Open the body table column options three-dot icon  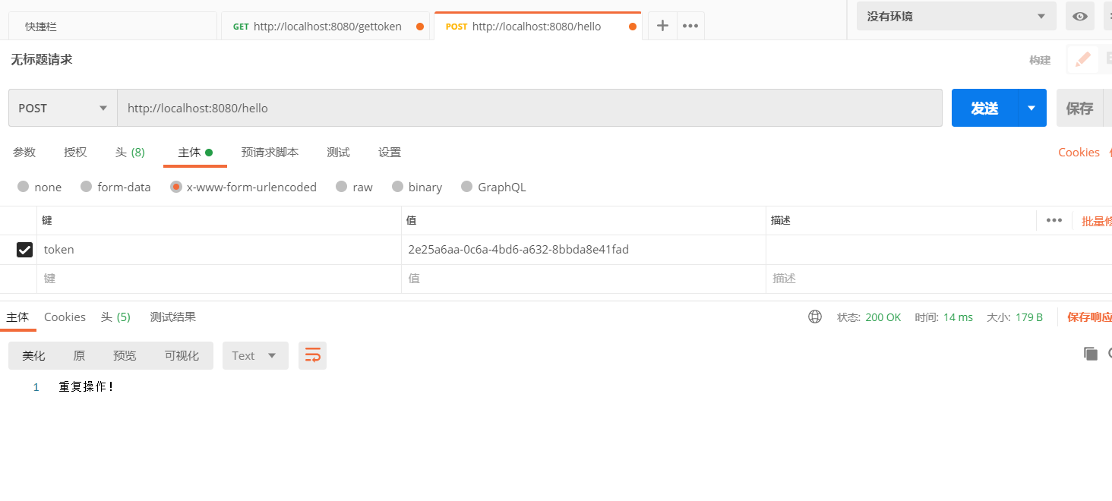click(x=1054, y=220)
